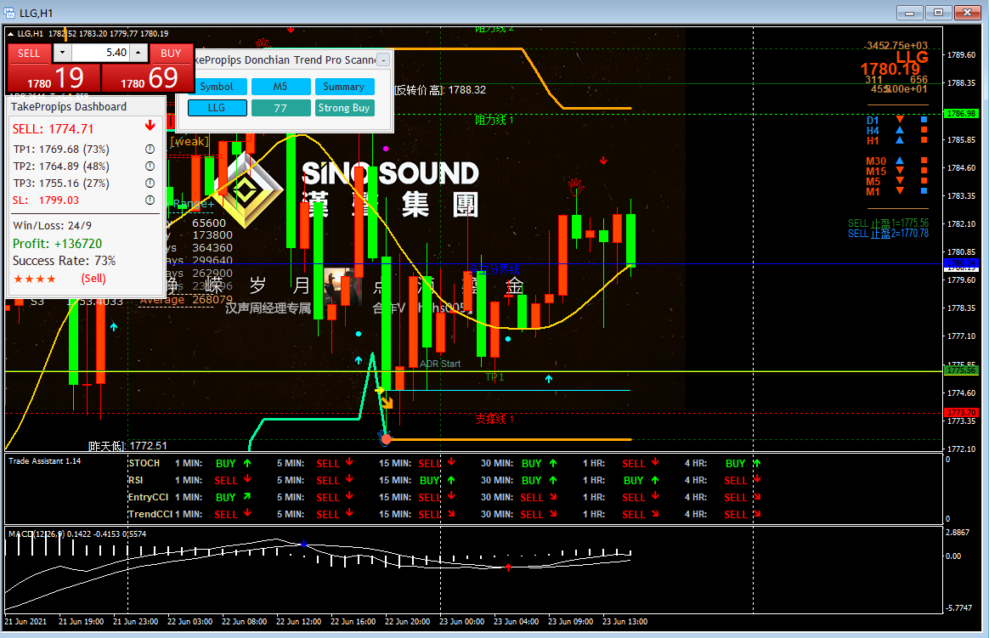Click the clock icon on the SL row

(x=150, y=200)
